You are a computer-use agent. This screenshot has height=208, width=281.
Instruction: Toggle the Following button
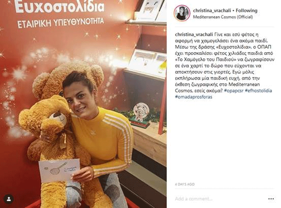[x=246, y=11]
